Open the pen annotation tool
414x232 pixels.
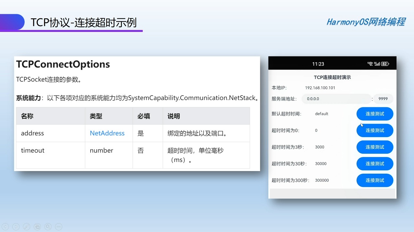pos(27,227)
